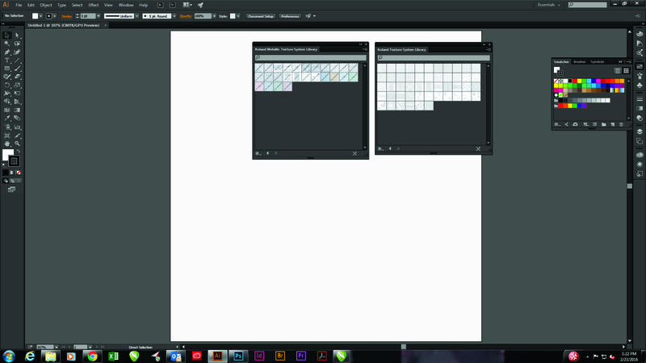Image resolution: width=646 pixels, height=363 pixels.
Task: Open the graphic Style dropdown
Action: click(238, 16)
